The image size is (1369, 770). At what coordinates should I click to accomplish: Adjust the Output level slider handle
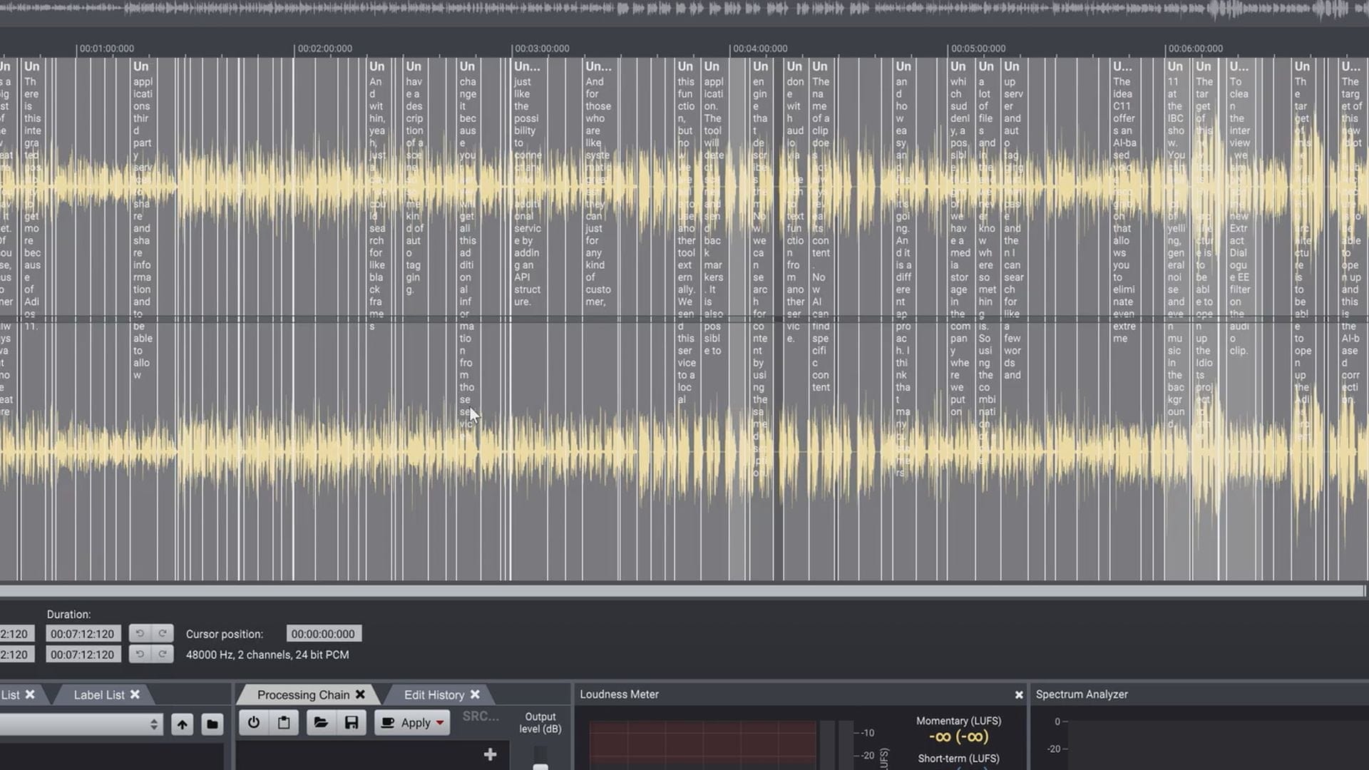[540, 766]
